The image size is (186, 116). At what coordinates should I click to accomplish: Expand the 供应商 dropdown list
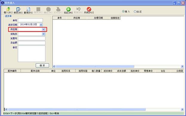click(x=44, y=29)
